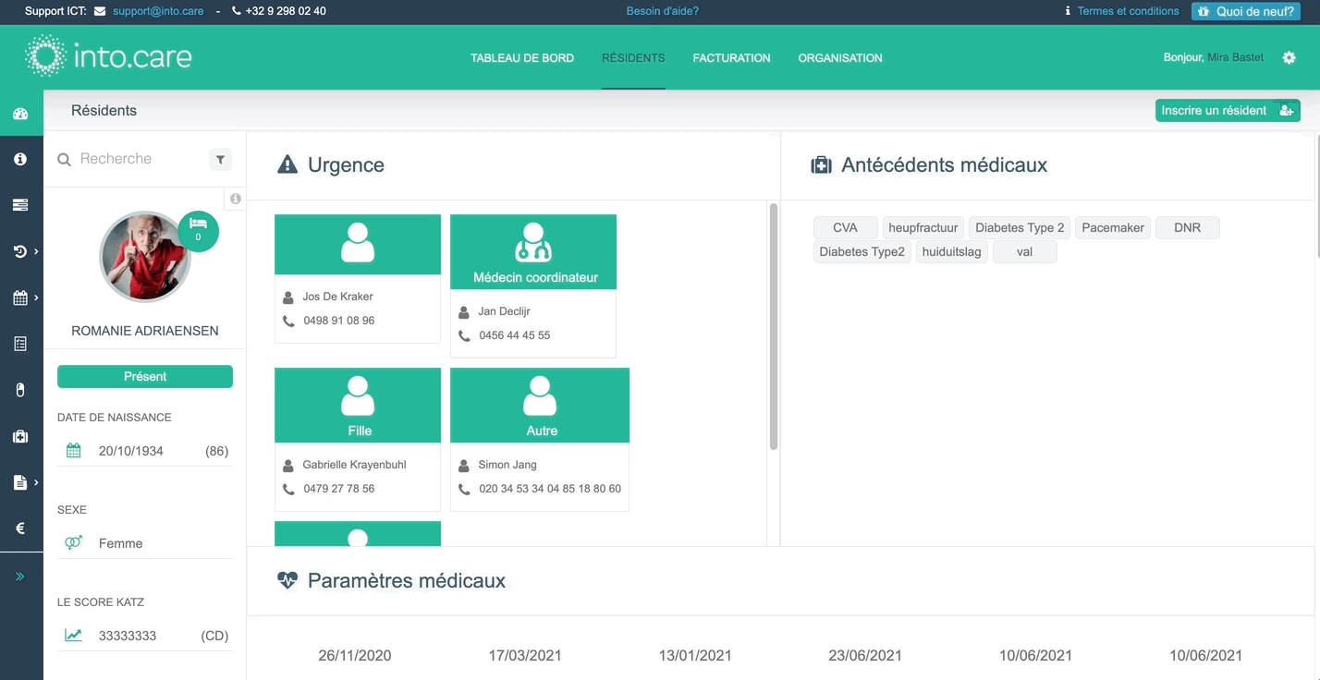Select the Diabetes Type 2 tag
Image resolution: width=1320 pixels, height=680 pixels.
coord(1020,227)
